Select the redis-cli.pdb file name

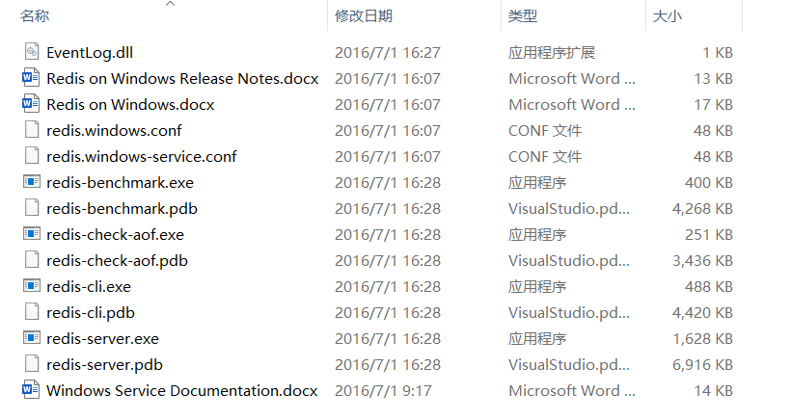coord(90,312)
